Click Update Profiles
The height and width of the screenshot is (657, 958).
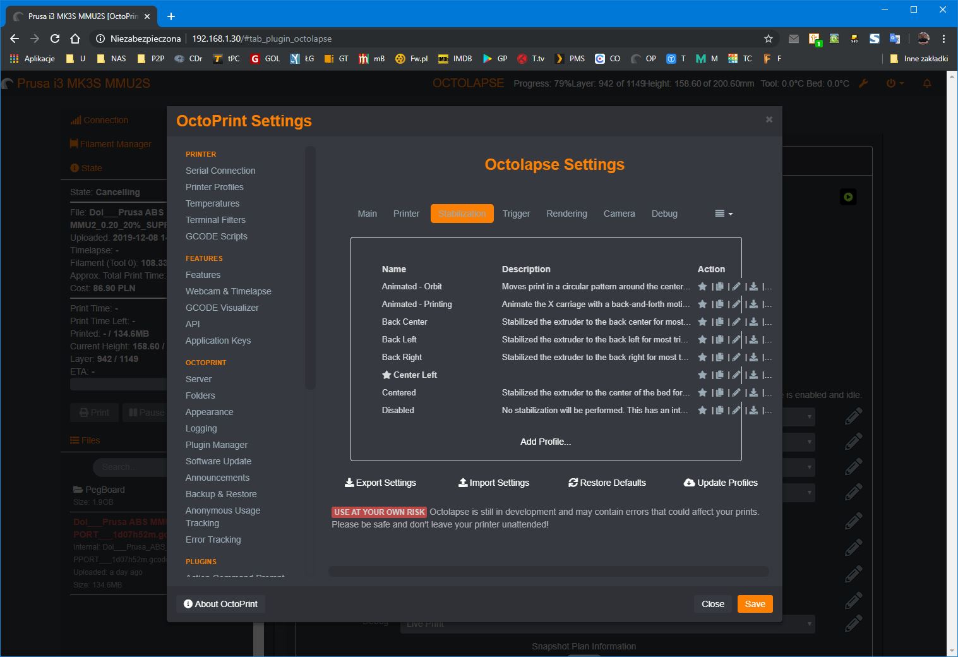721,483
